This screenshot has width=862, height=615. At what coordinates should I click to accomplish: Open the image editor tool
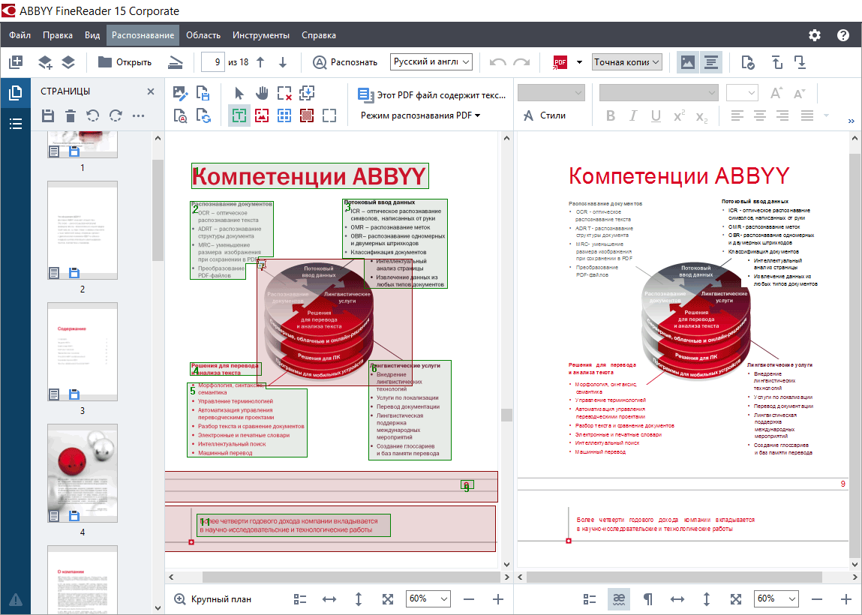pos(181,93)
